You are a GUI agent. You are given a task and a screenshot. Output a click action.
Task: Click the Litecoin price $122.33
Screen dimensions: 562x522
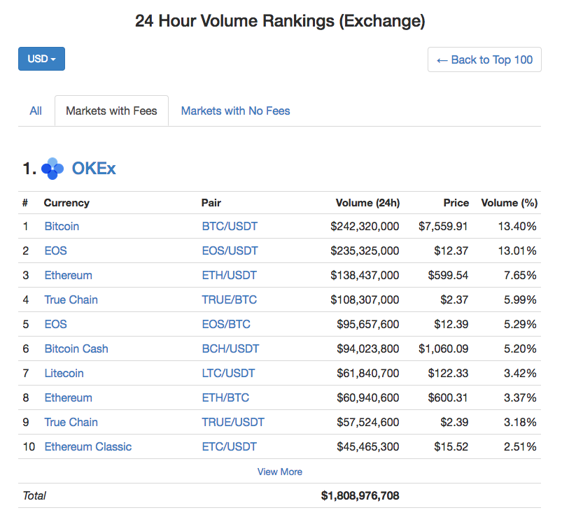(x=448, y=374)
